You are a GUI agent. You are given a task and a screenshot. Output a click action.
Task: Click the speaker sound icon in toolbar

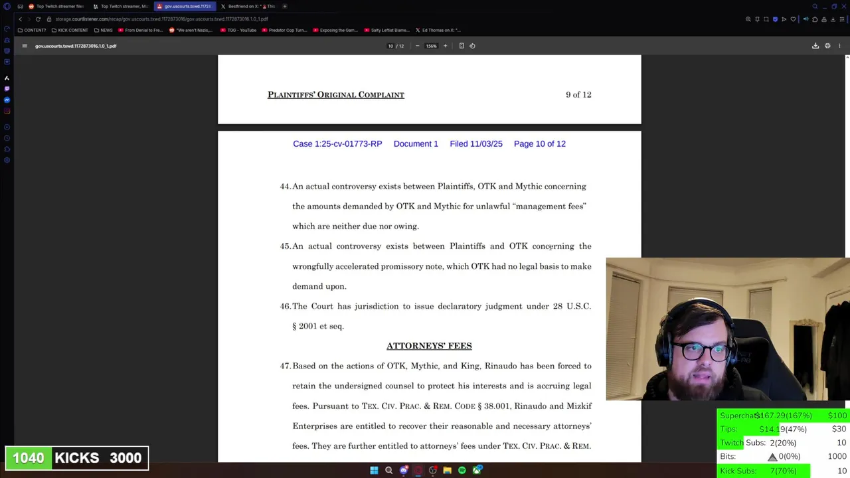coord(806,19)
